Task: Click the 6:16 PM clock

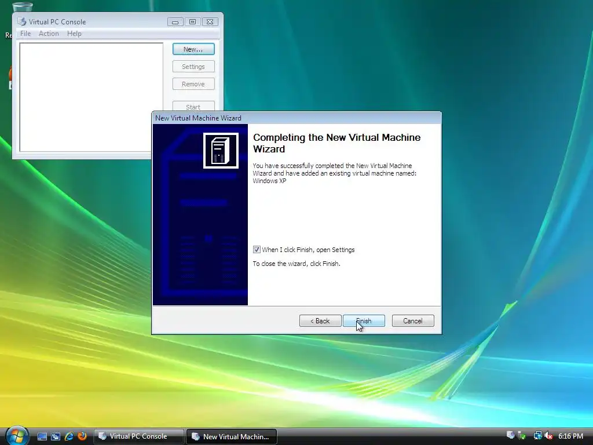Action: [x=570, y=436]
